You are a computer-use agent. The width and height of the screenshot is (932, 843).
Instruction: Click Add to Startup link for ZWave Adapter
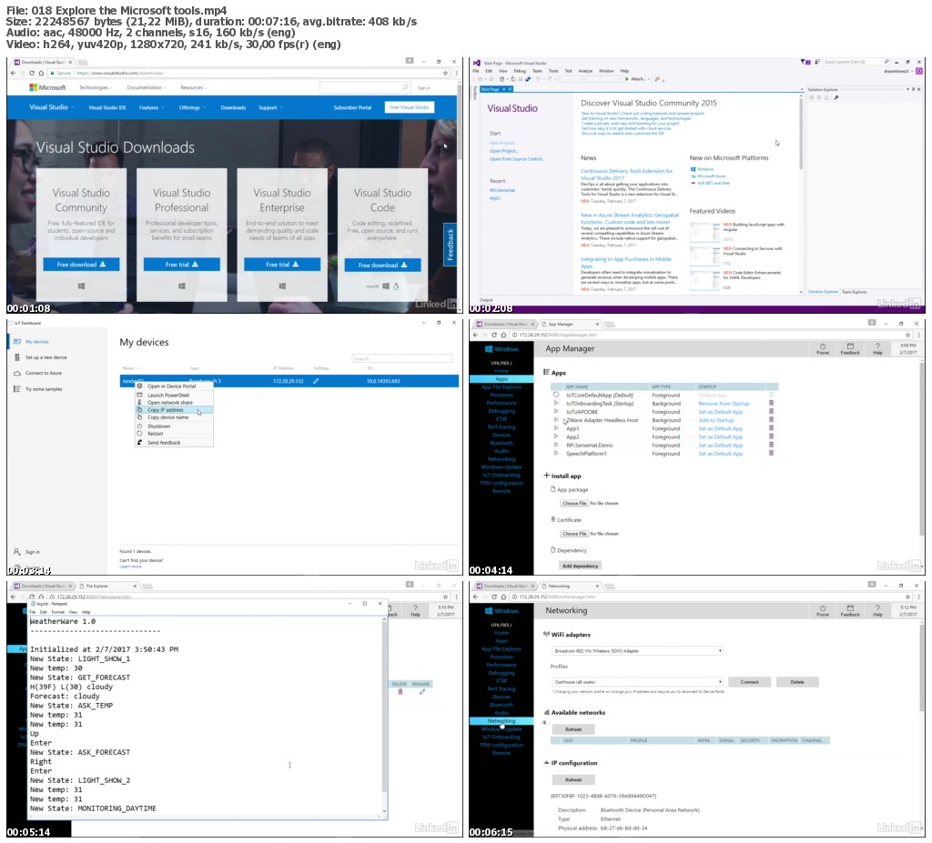point(715,420)
